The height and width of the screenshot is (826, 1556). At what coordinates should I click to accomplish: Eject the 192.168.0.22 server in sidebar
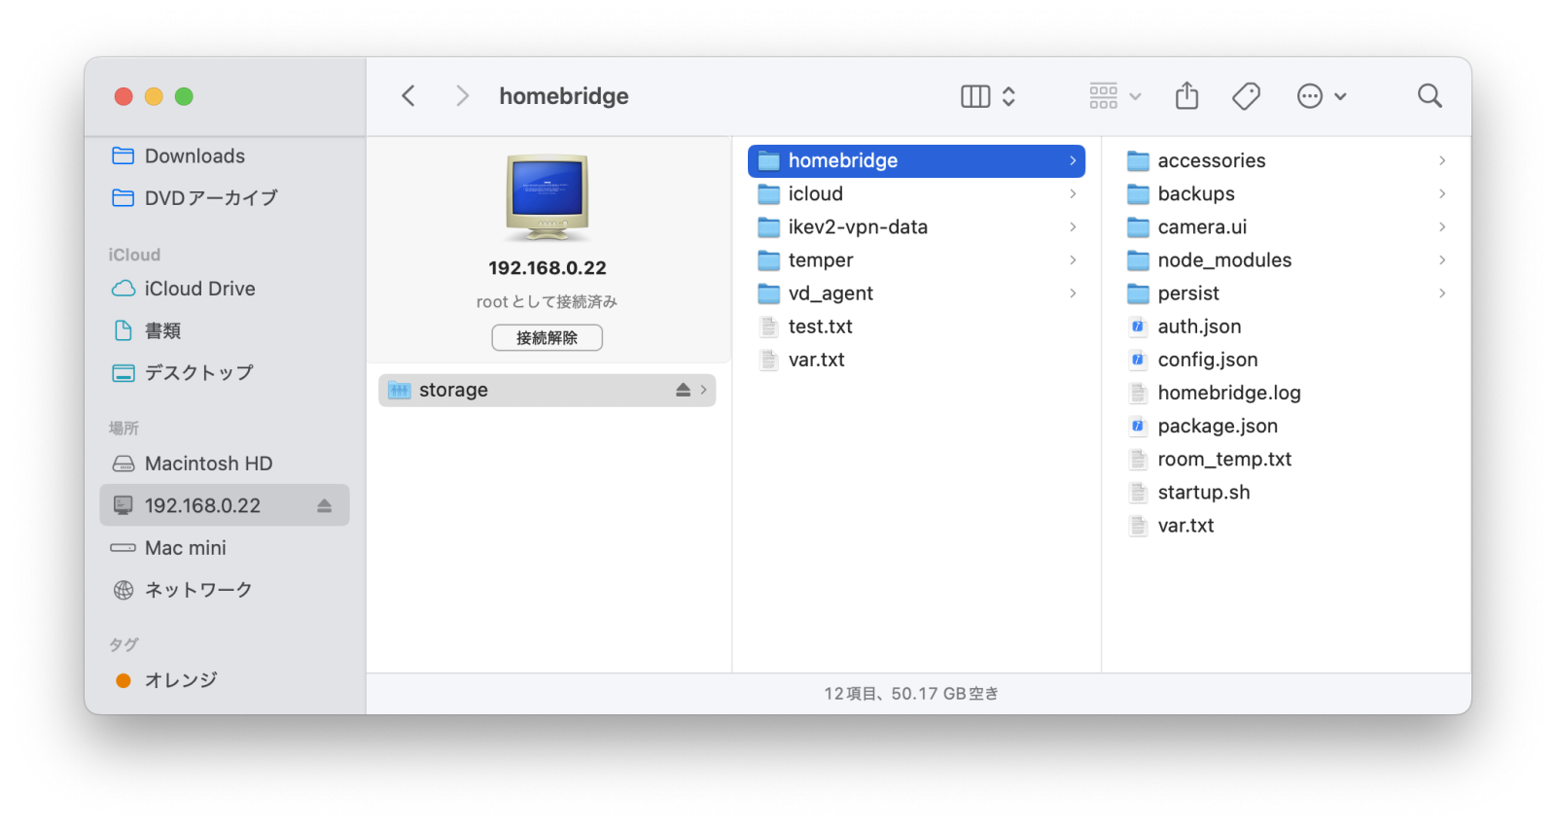(x=324, y=506)
